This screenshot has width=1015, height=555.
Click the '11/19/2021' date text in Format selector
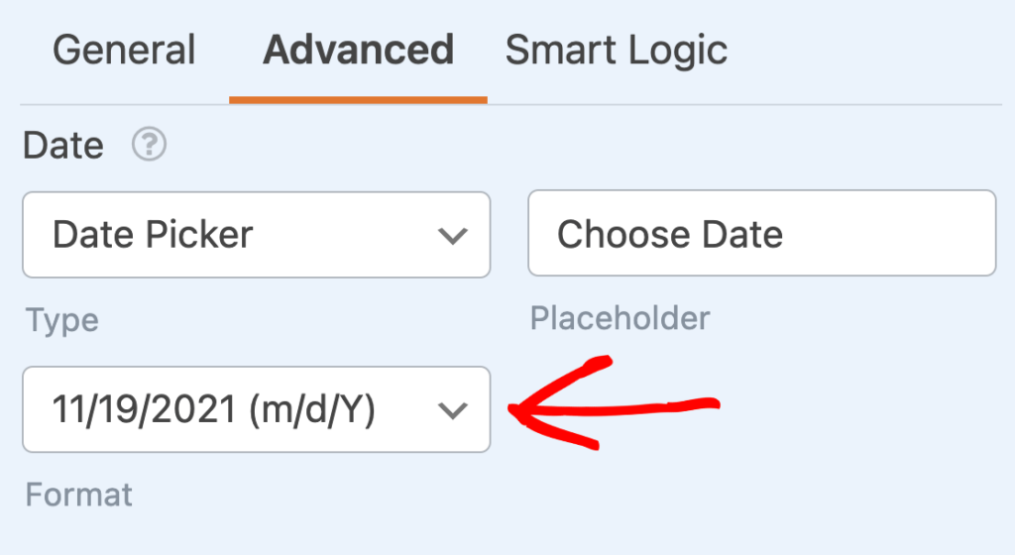pyautogui.click(x=145, y=409)
